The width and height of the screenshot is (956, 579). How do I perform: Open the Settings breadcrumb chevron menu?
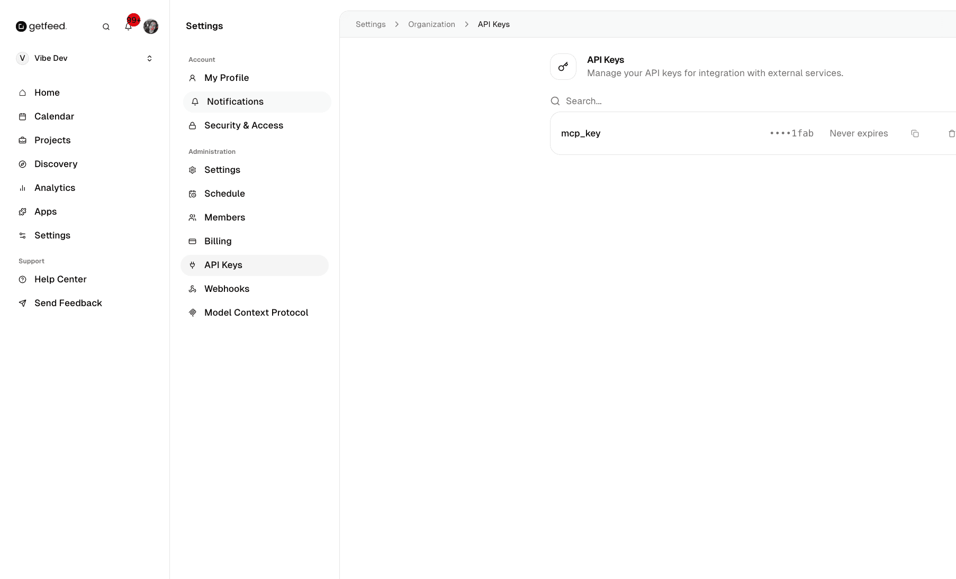click(x=396, y=24)
